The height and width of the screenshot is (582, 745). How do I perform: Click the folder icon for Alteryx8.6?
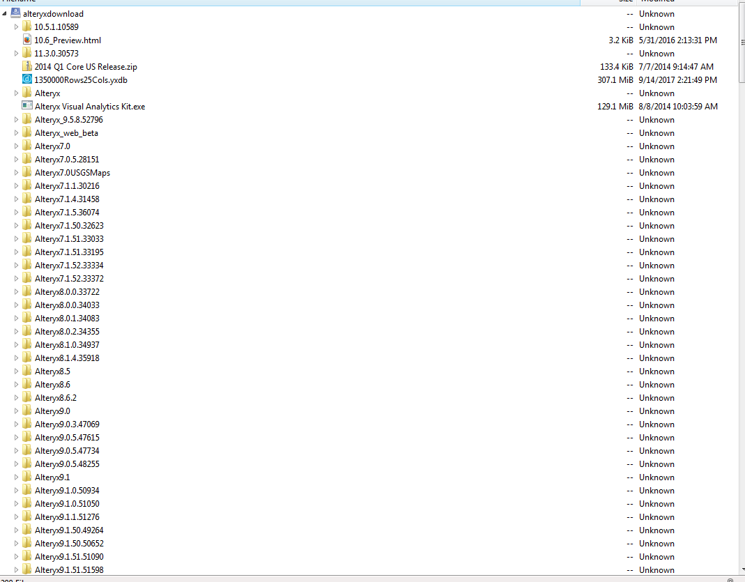click(27, 384)
